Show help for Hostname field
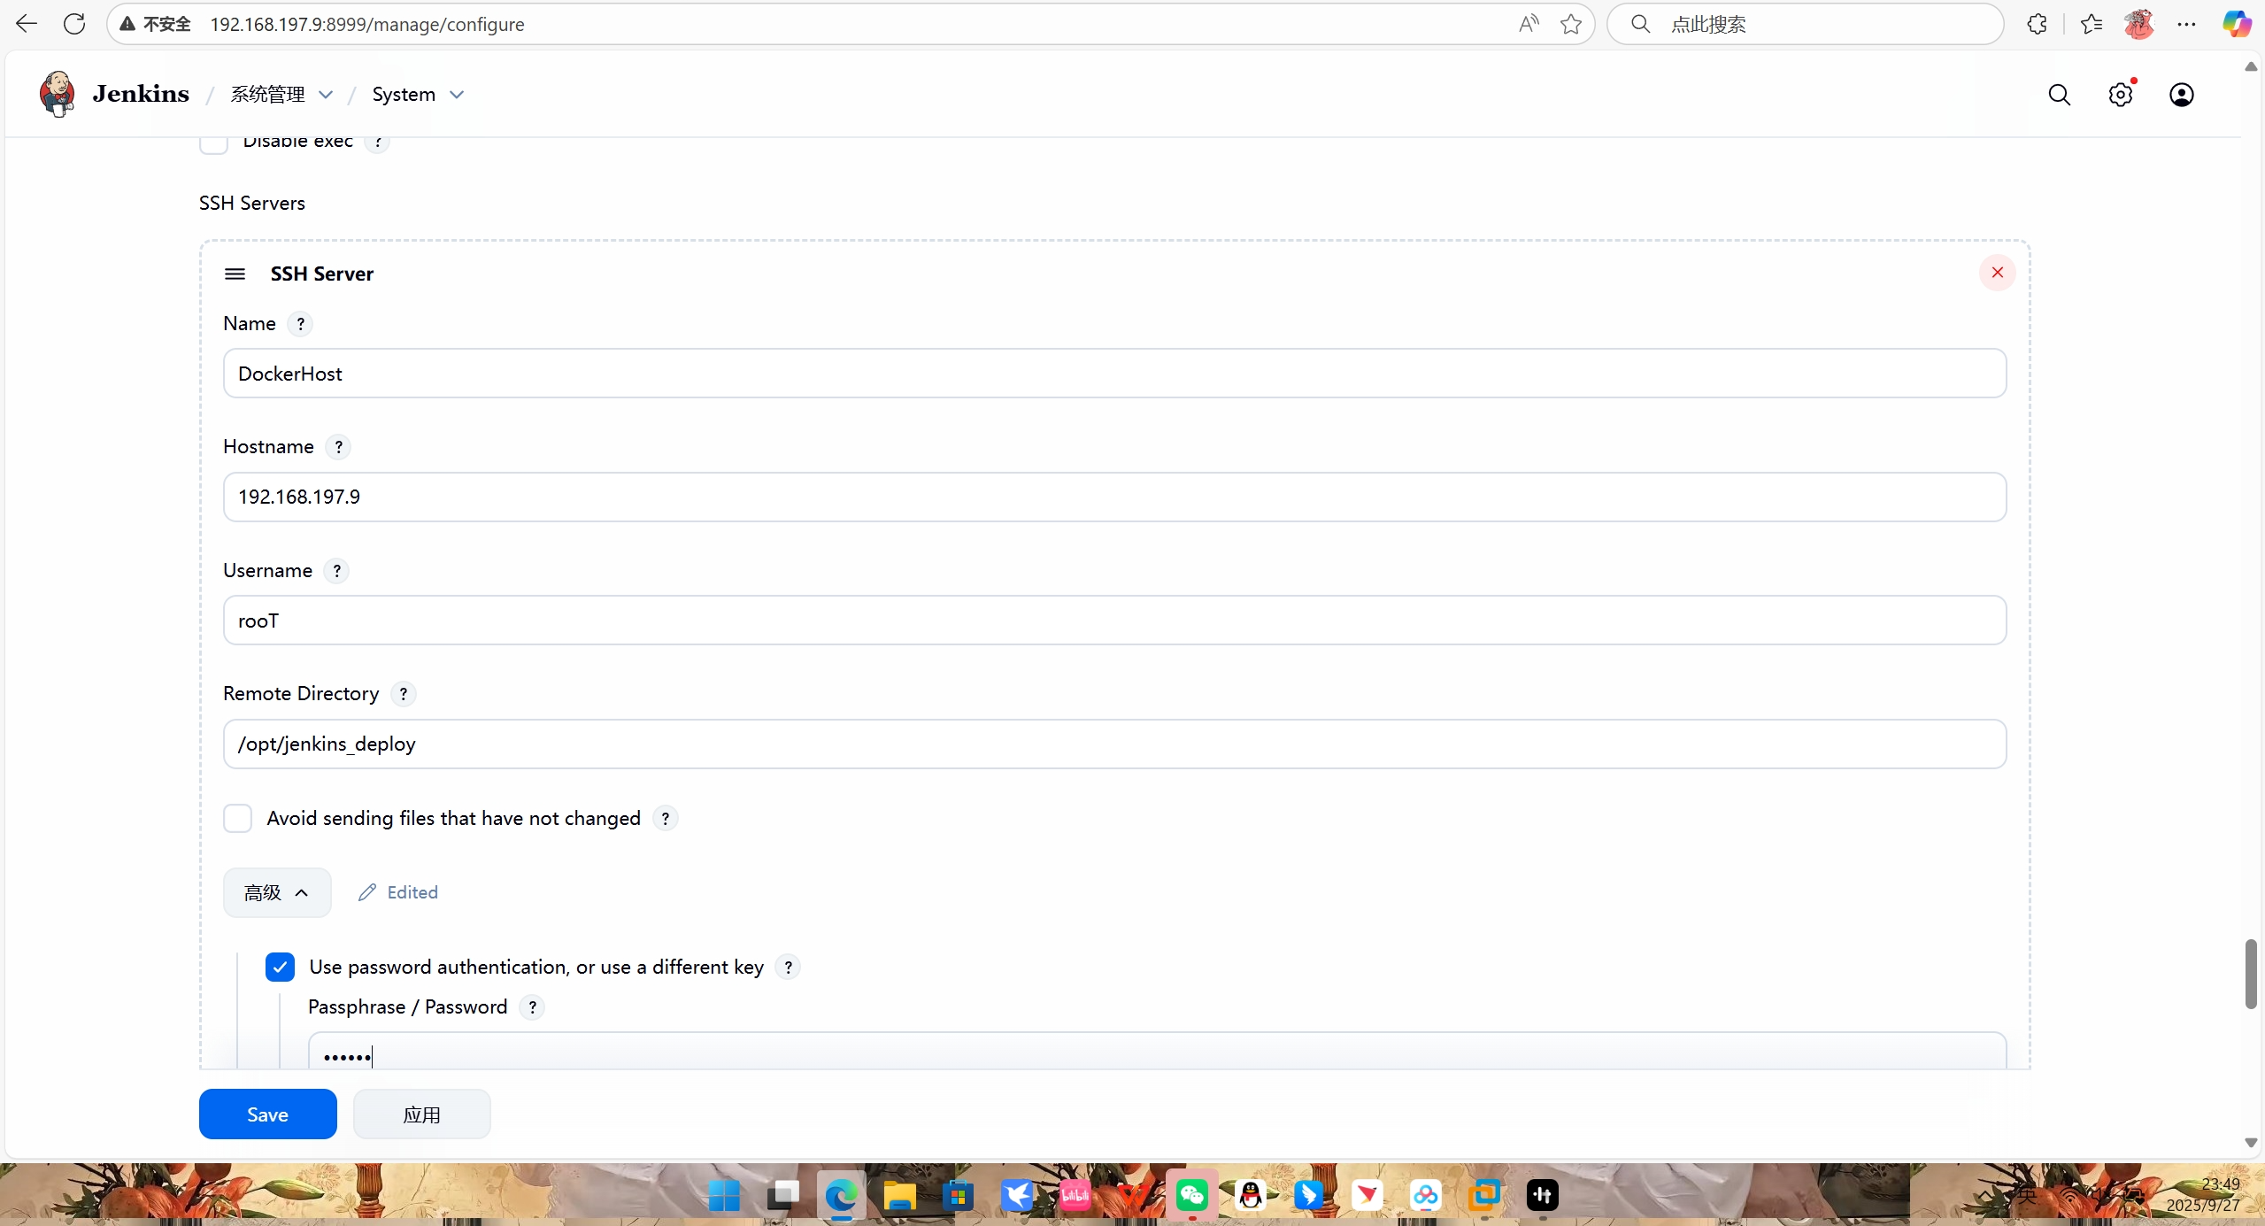2265x1226 pixels. (338, 447)
